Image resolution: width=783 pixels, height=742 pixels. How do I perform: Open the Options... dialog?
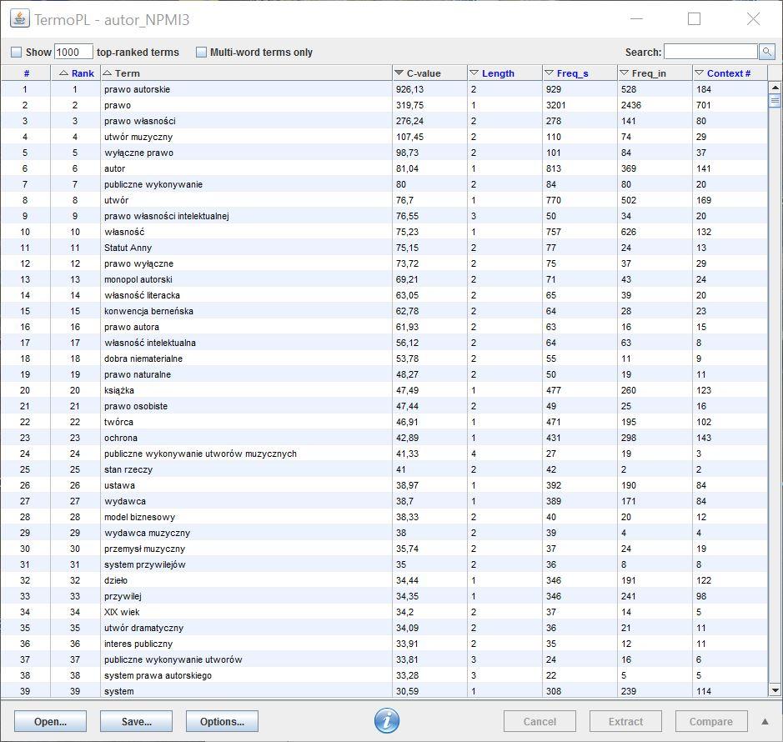click(222, 721)
